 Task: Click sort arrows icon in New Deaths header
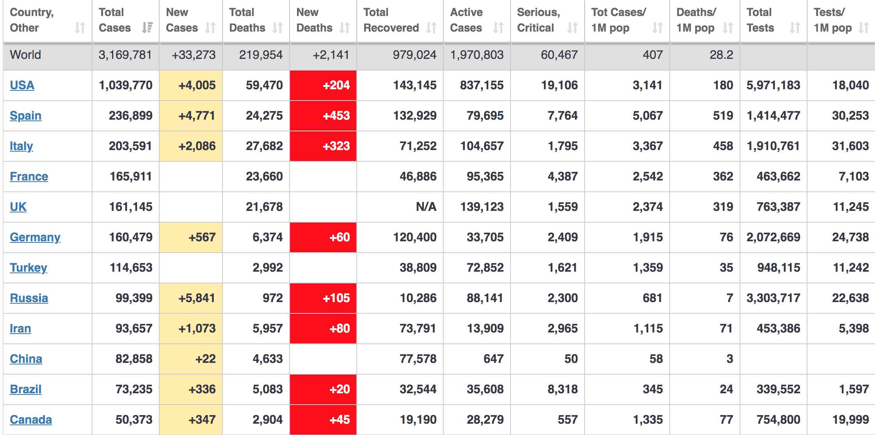click(x=345, y=28)
